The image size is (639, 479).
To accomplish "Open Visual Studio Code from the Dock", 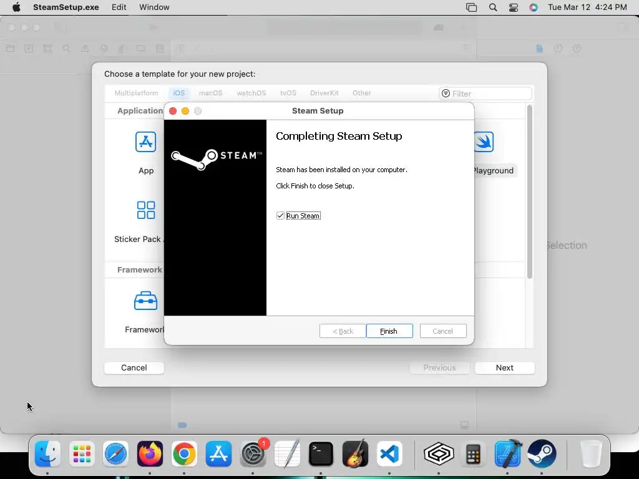I will point(389,454).
